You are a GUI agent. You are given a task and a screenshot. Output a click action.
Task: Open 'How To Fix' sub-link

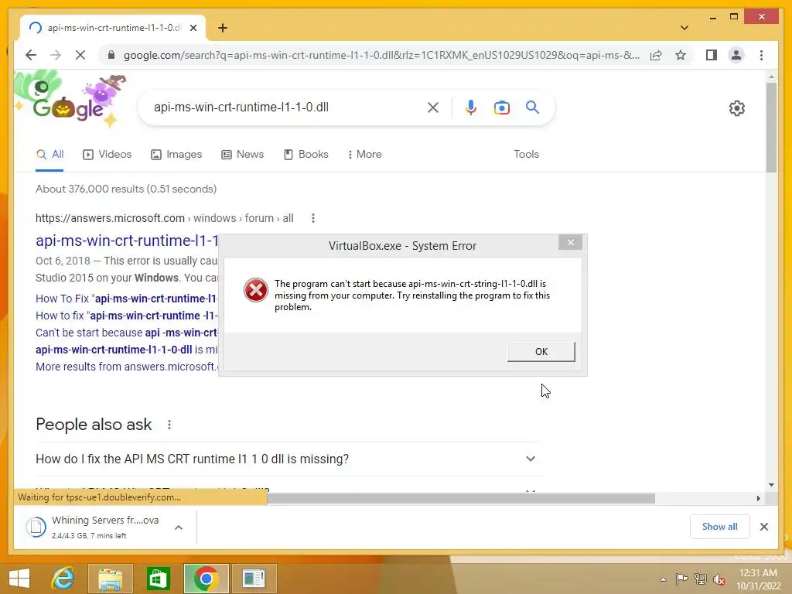tap(127, 299)
